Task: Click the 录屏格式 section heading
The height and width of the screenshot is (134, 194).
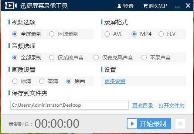Action: click(116, 23)
